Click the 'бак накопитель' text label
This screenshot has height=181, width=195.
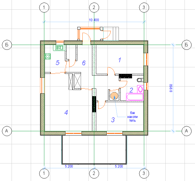[131, 117]
